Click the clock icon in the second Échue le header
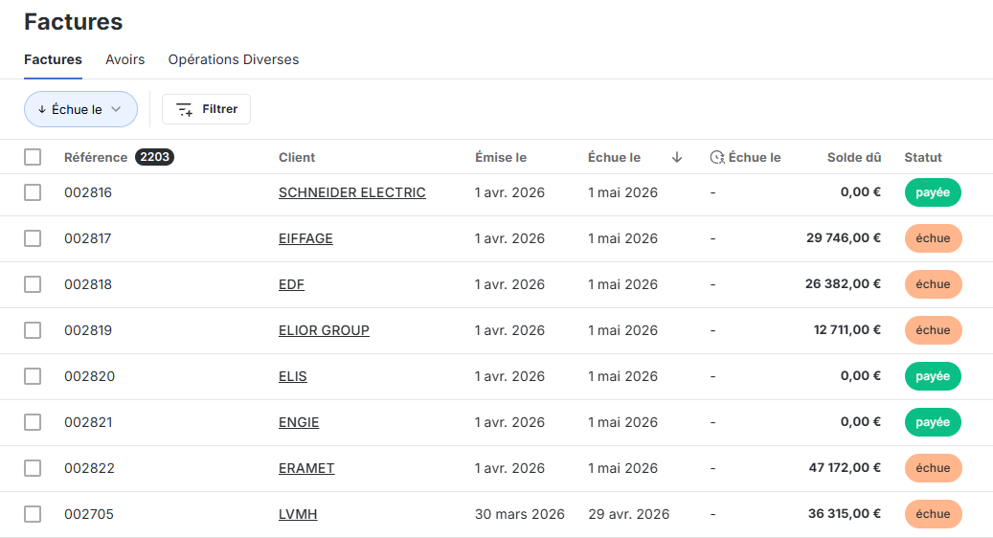 pyautogui.click(x=717, y=157)
